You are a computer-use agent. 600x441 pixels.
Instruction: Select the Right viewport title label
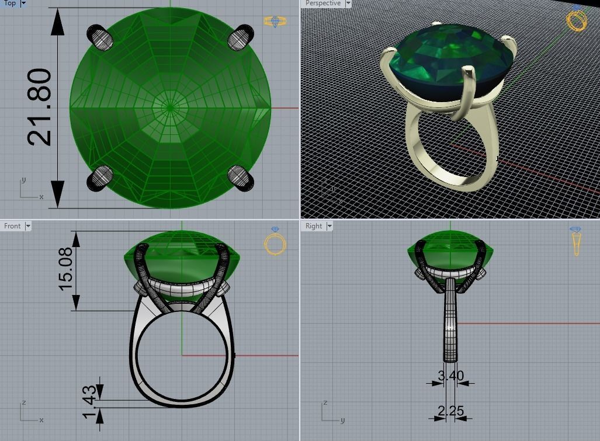point(314,226)
